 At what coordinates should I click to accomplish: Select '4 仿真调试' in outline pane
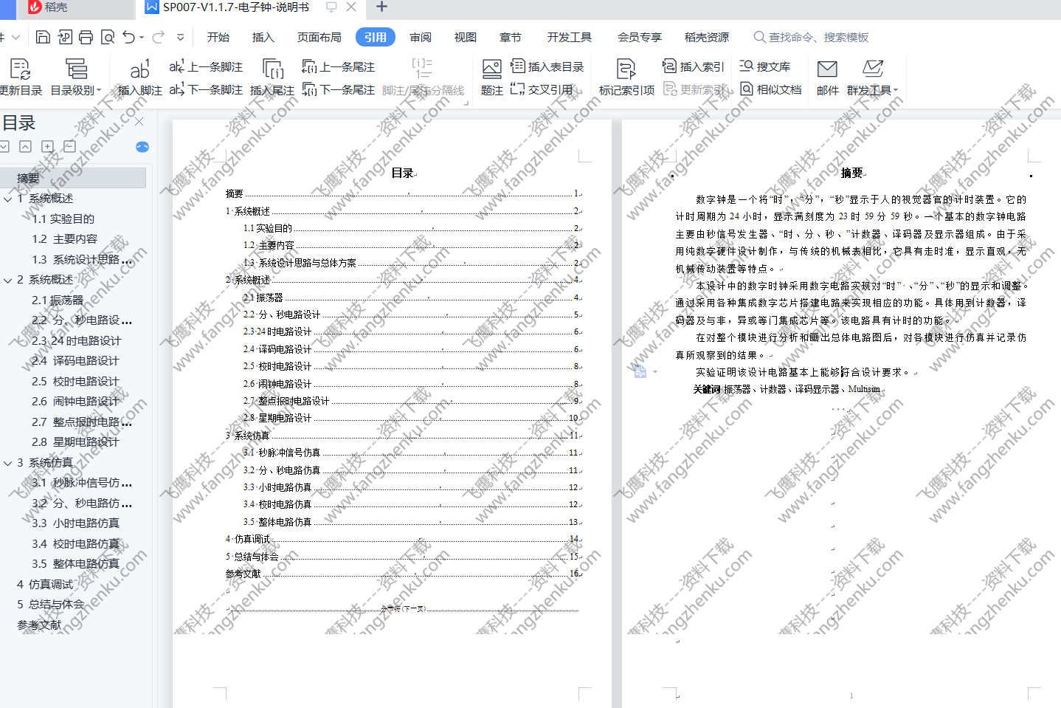pyautogui.click(x=44, y=584)
